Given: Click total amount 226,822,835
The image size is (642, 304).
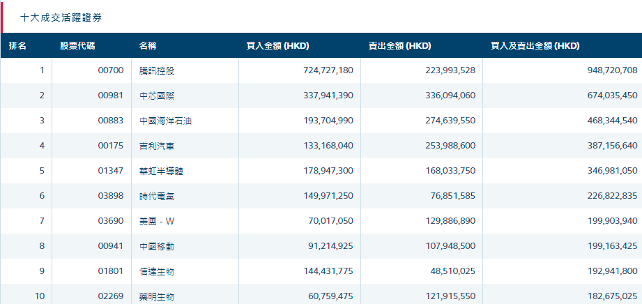Looking at the screenshot, I should (x=613, y=196).
